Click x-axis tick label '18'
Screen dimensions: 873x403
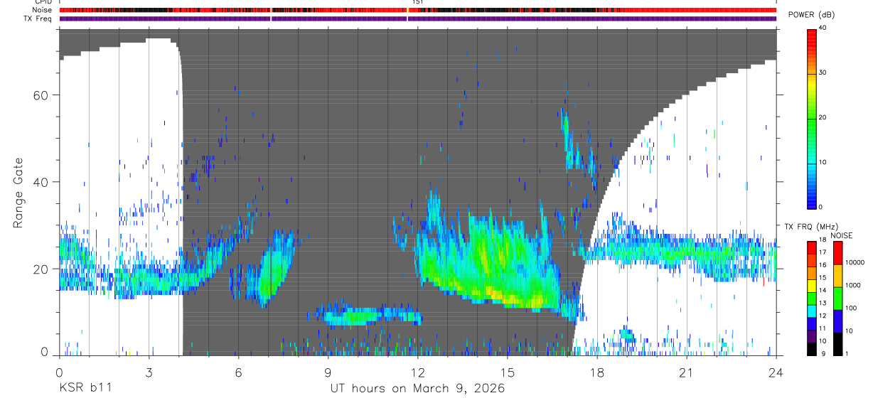596,372
